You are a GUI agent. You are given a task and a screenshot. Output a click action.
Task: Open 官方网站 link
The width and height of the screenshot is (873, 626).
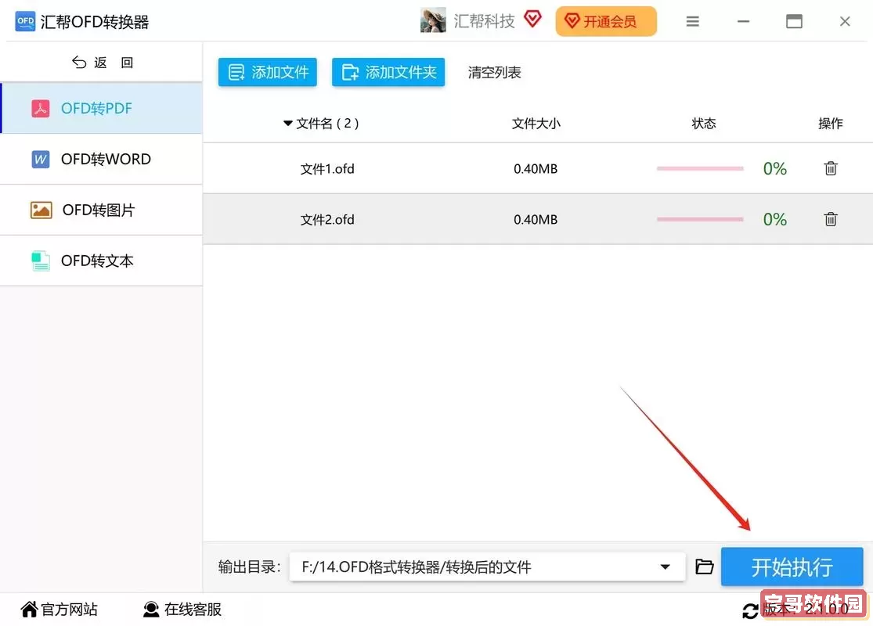tap(59, 610)
